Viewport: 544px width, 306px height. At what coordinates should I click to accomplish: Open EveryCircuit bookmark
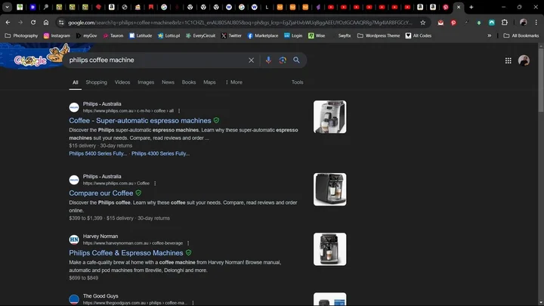(200, 36)
